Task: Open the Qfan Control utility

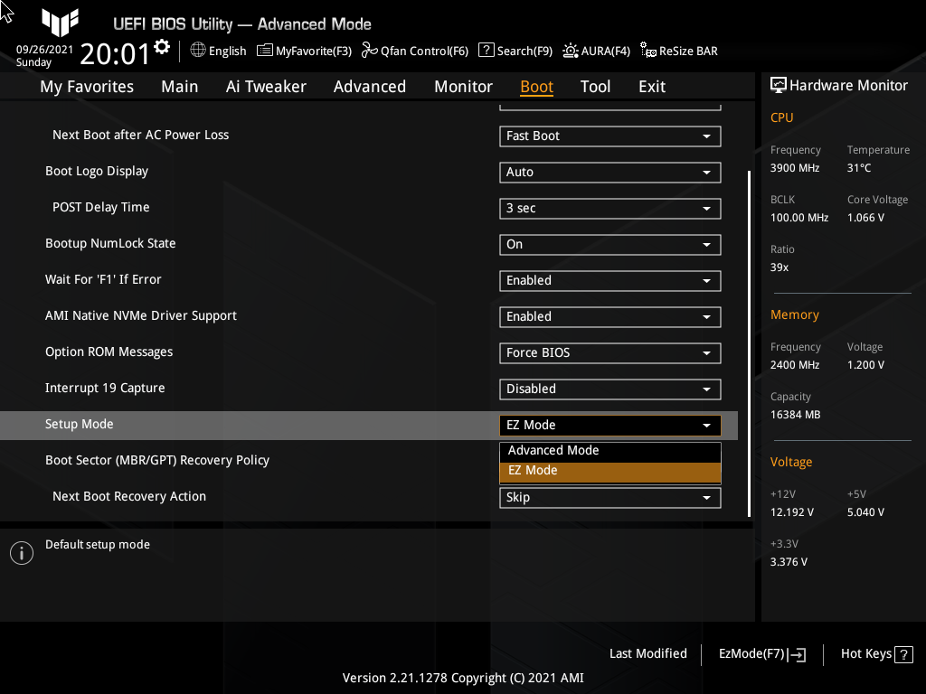Action: (414, 51)
